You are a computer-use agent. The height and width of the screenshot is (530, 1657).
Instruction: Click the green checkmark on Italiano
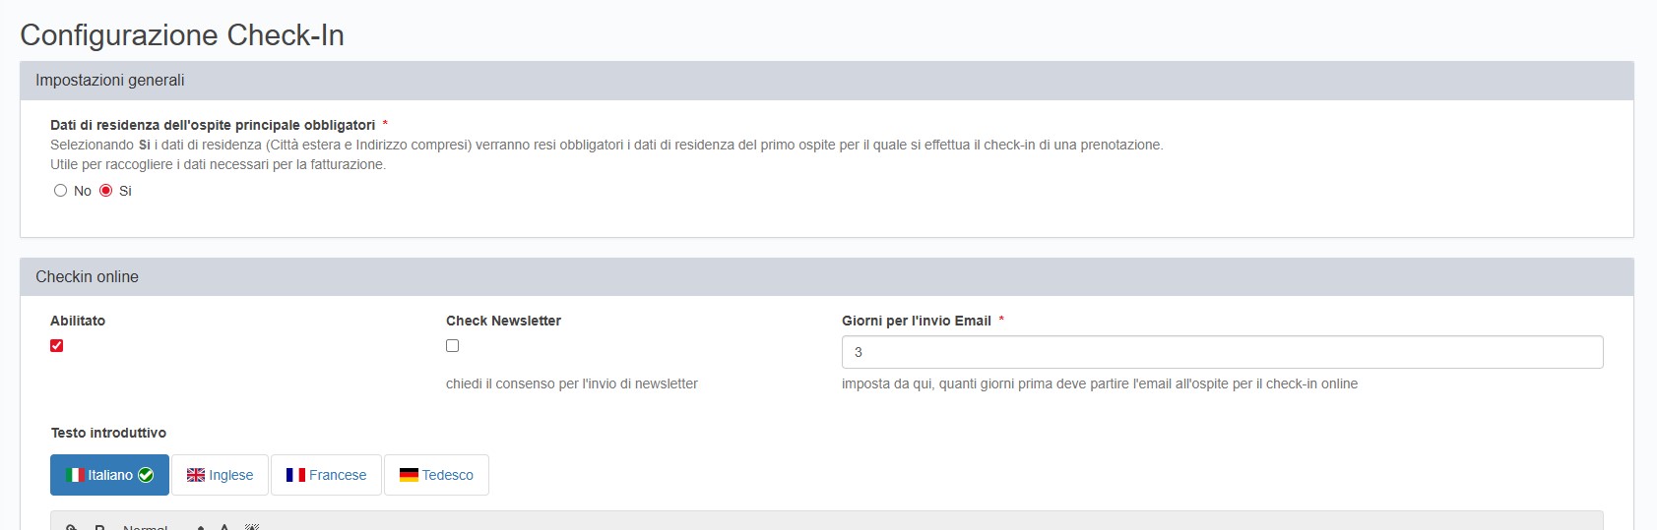[146, 475]
